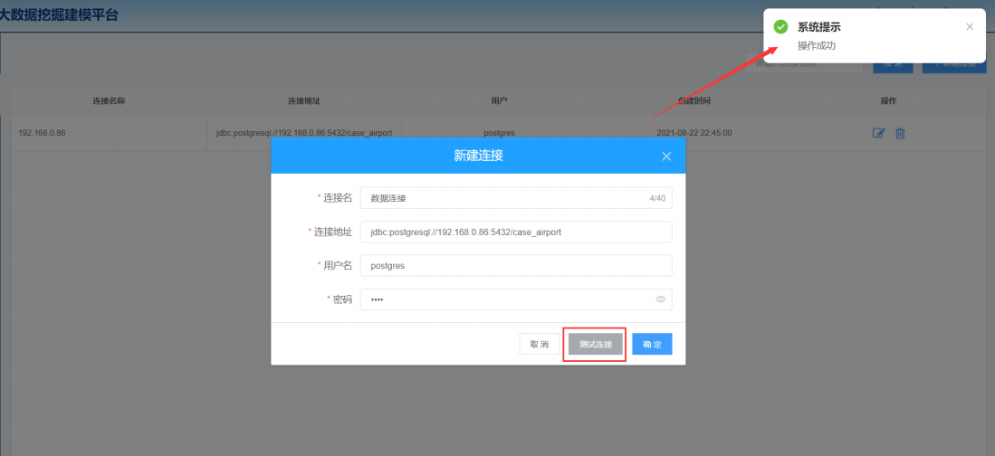Click the 连接名称 column header
The width and height of the screenshot is (995, 456).
109,100
